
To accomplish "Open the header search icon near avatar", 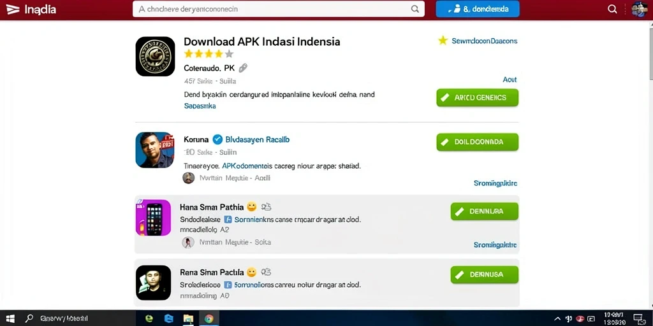I will click(x=612, y=9).
